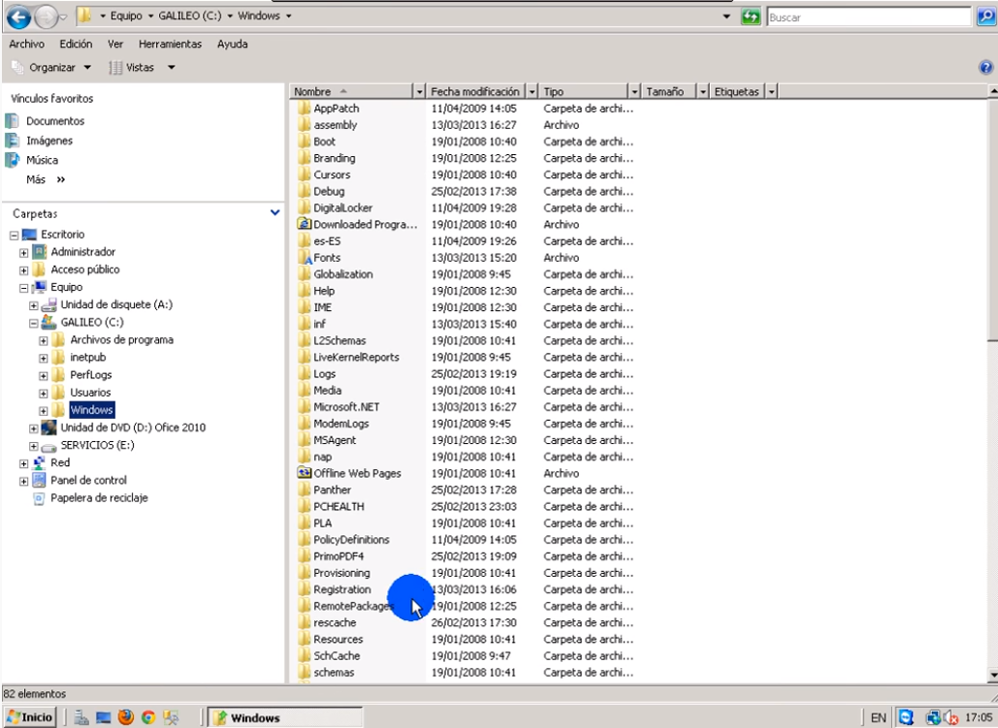Image resolution: width=998 pixels, height=728 pixels.
Task: Expand the Archivos de programa node
Action: coord(44,340)
